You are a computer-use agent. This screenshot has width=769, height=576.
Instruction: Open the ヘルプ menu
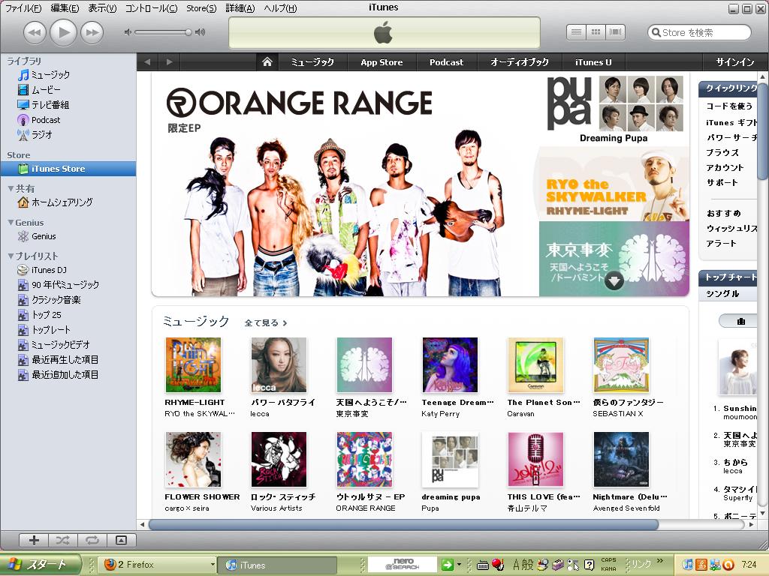click(280, 8)
